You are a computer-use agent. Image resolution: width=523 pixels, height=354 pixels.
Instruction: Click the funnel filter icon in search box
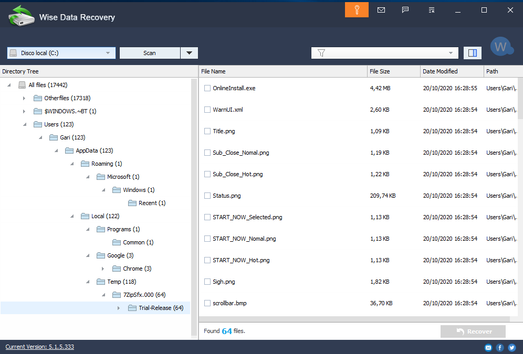(x=321, y=53)
